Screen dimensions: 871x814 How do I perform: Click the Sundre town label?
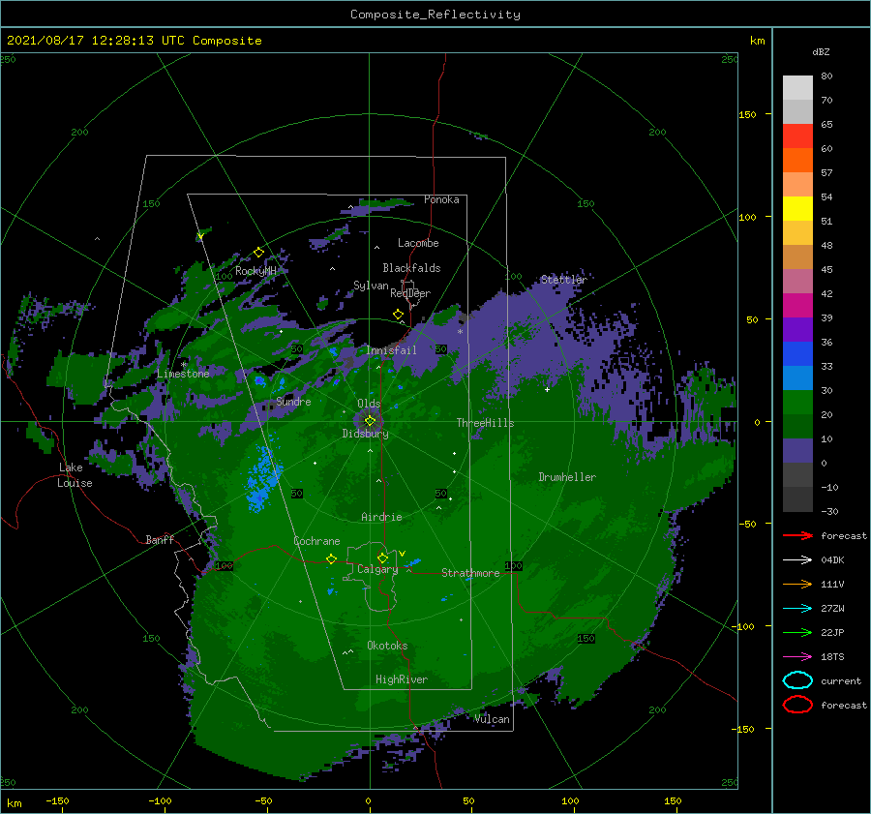293,401
